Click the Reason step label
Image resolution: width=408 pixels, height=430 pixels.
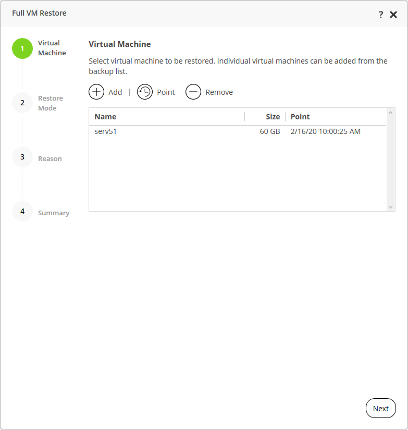point(50,158)
